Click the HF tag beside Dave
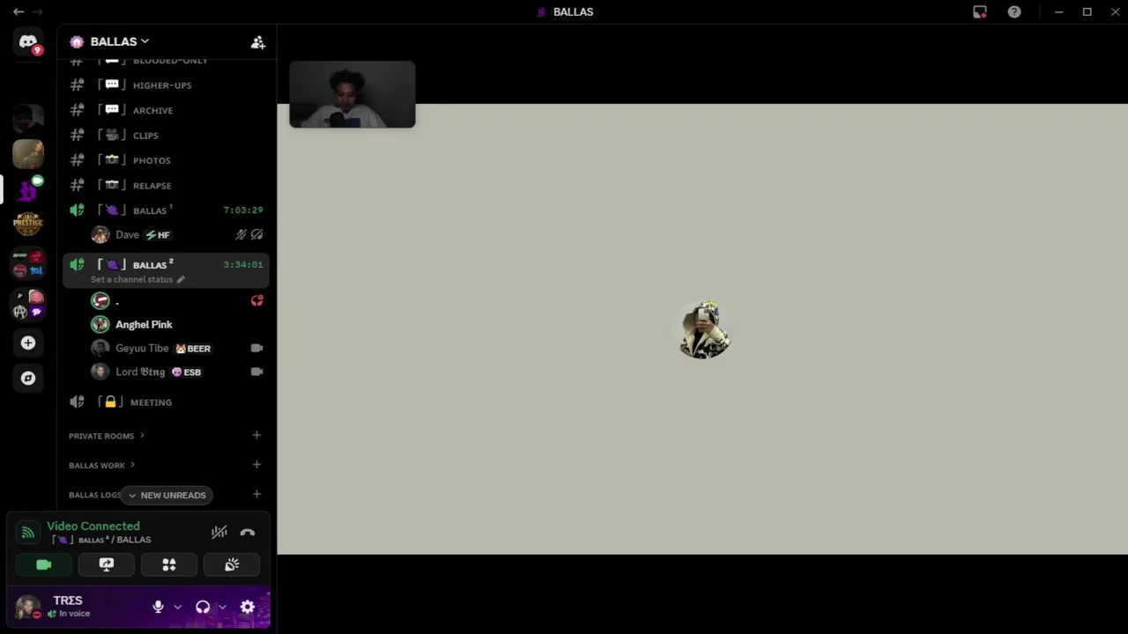Viewport: 1128px width, 634px height. (x=158, y=235)
